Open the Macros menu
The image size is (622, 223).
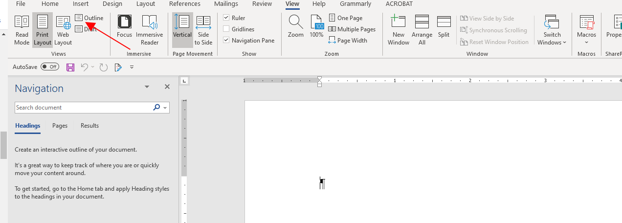coord(587,30)
